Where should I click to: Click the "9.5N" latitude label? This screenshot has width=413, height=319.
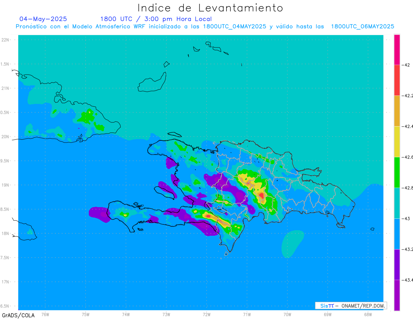click(x=5, y=161)
